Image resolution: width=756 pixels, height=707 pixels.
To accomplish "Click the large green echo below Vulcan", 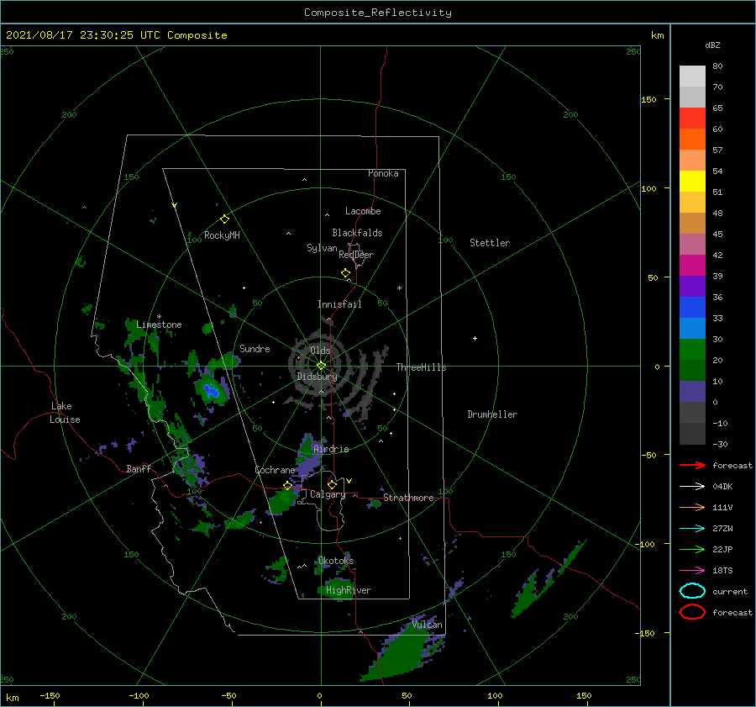I will 402,652.
